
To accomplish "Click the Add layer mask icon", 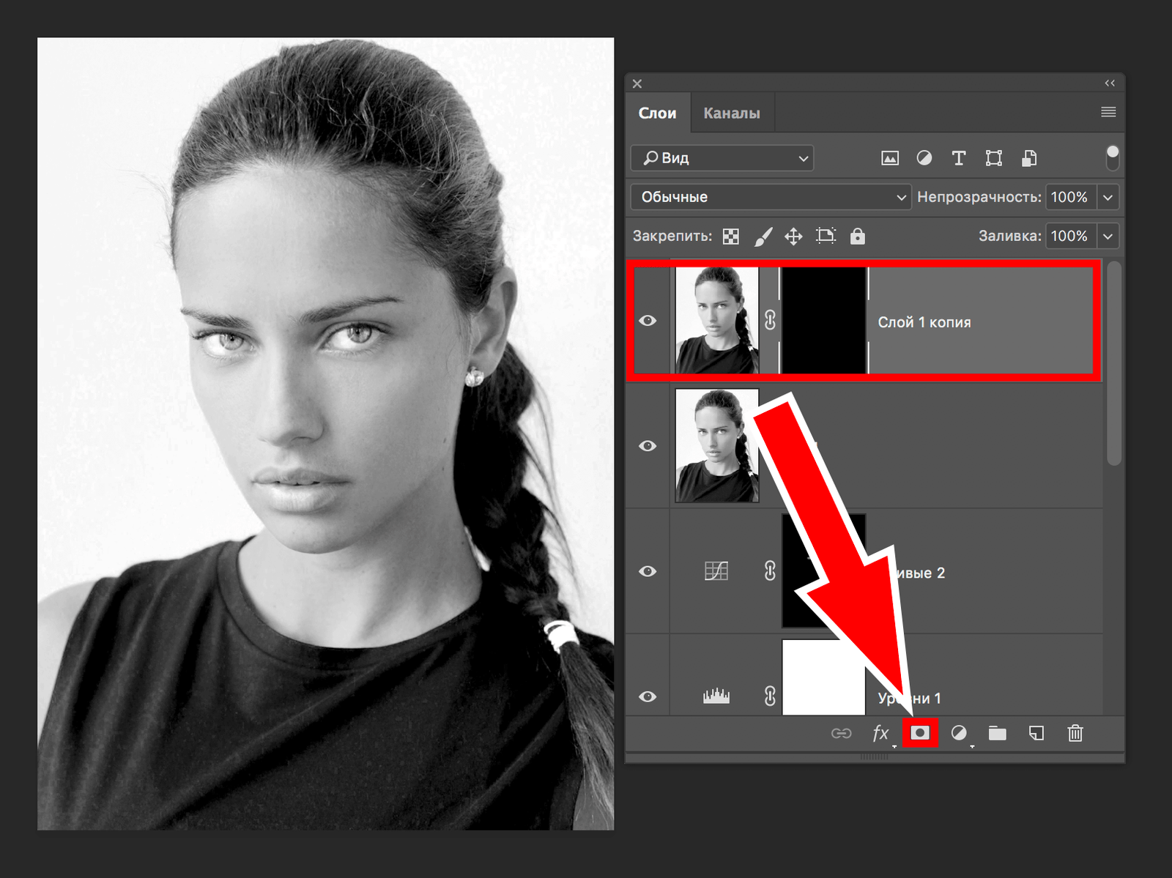I will click(x=920, y=733).
